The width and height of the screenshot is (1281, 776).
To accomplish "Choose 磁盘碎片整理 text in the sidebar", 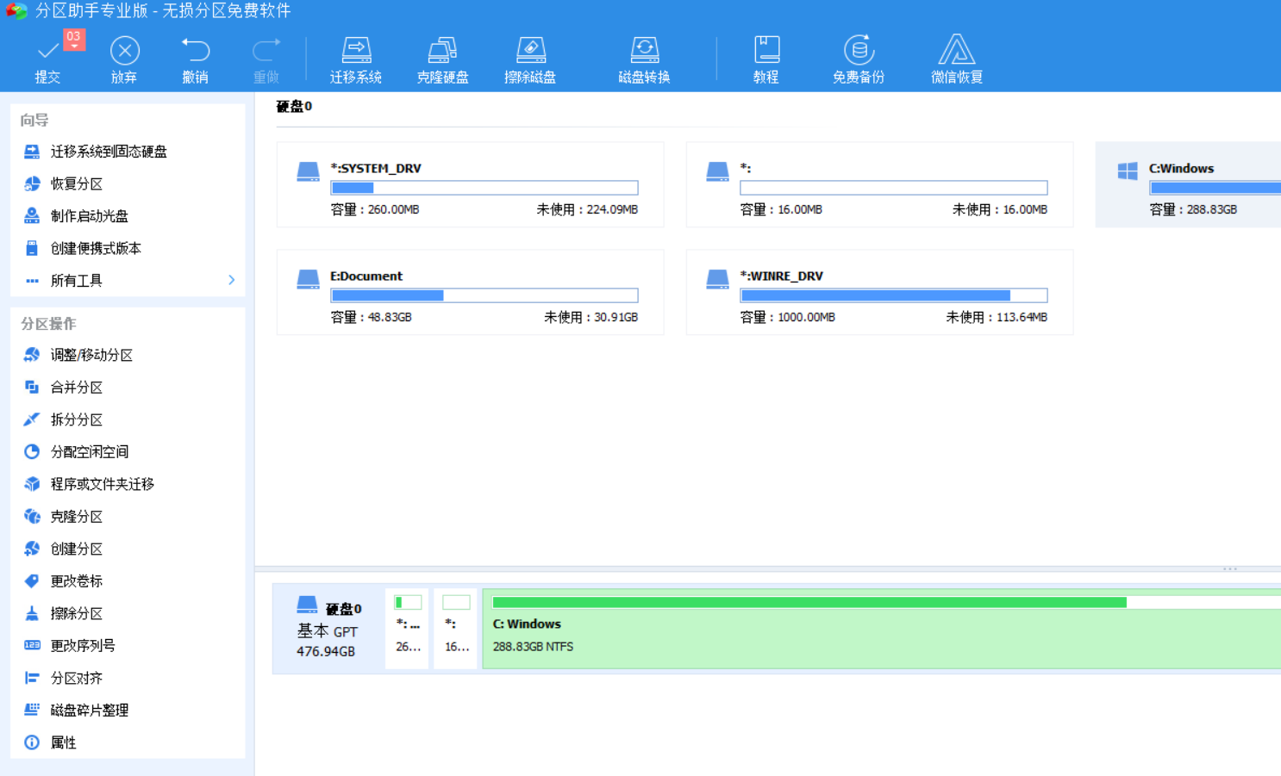I will pyautogui.click(x=90, y=711).
